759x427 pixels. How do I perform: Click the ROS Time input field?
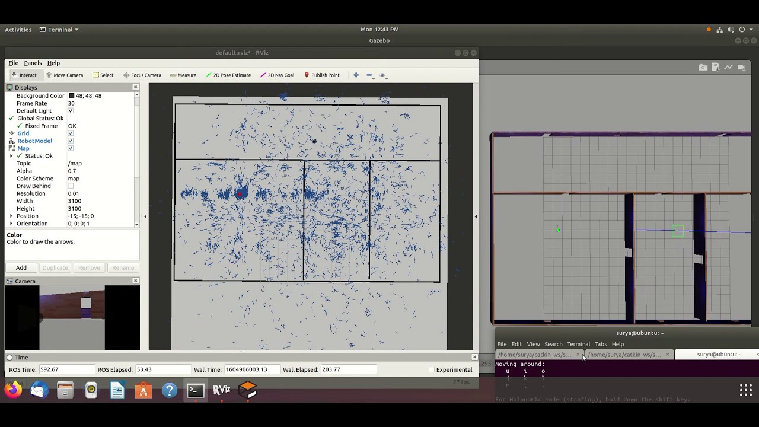click(66, 369)
